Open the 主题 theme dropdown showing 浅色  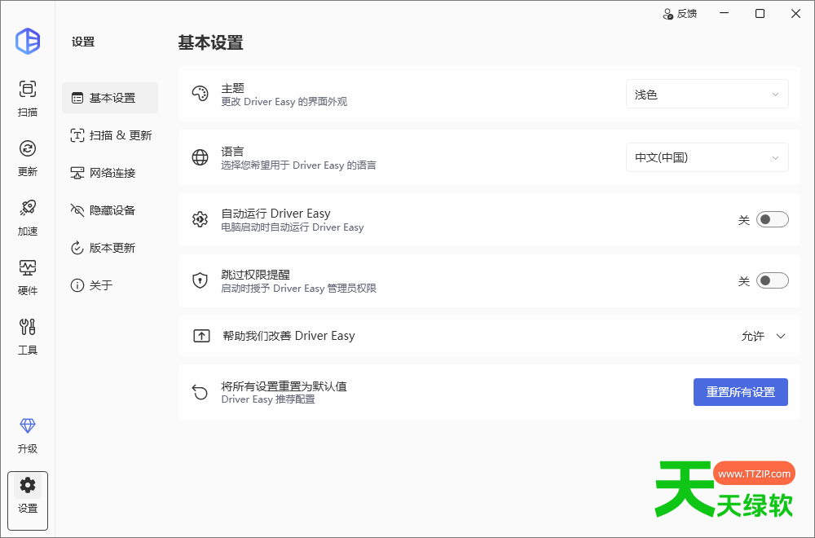707,94
